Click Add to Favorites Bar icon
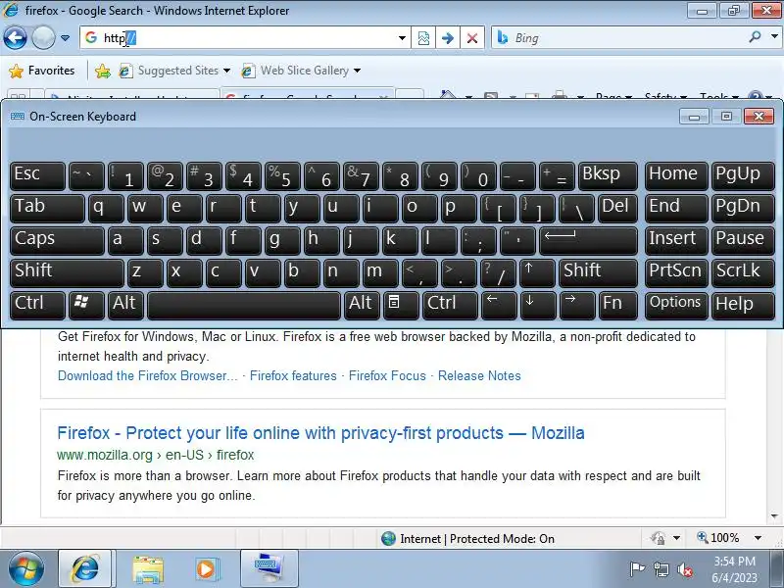 tap(103, 71)
